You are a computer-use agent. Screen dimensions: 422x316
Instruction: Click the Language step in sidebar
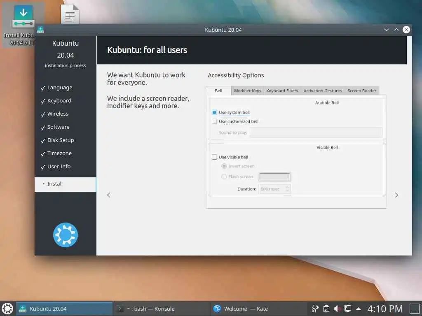click(60, 88)
